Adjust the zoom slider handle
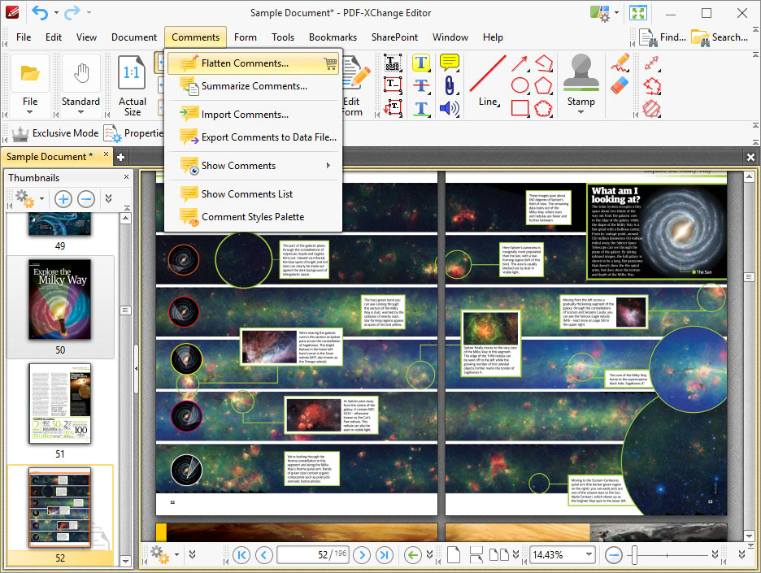Screen dimensions: 761x573 coord(634,554)
